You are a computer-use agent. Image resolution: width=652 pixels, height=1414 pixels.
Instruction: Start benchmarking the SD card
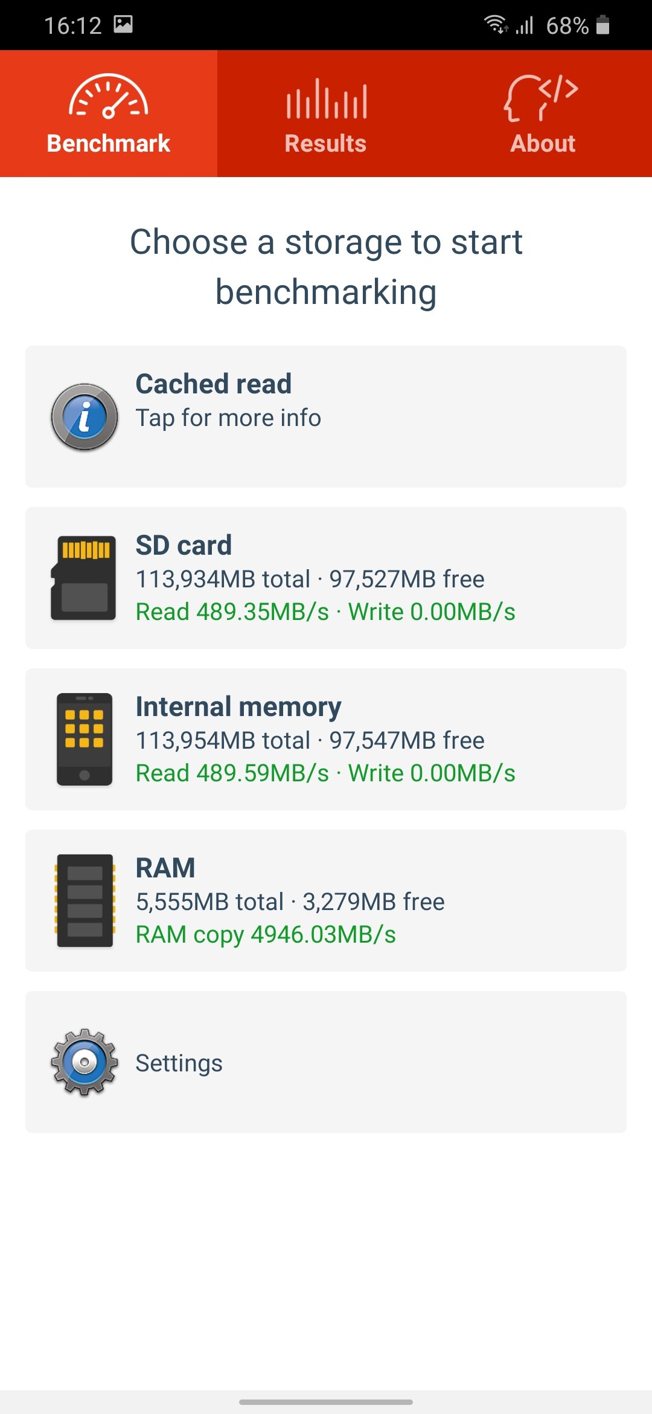coord(326,578)
